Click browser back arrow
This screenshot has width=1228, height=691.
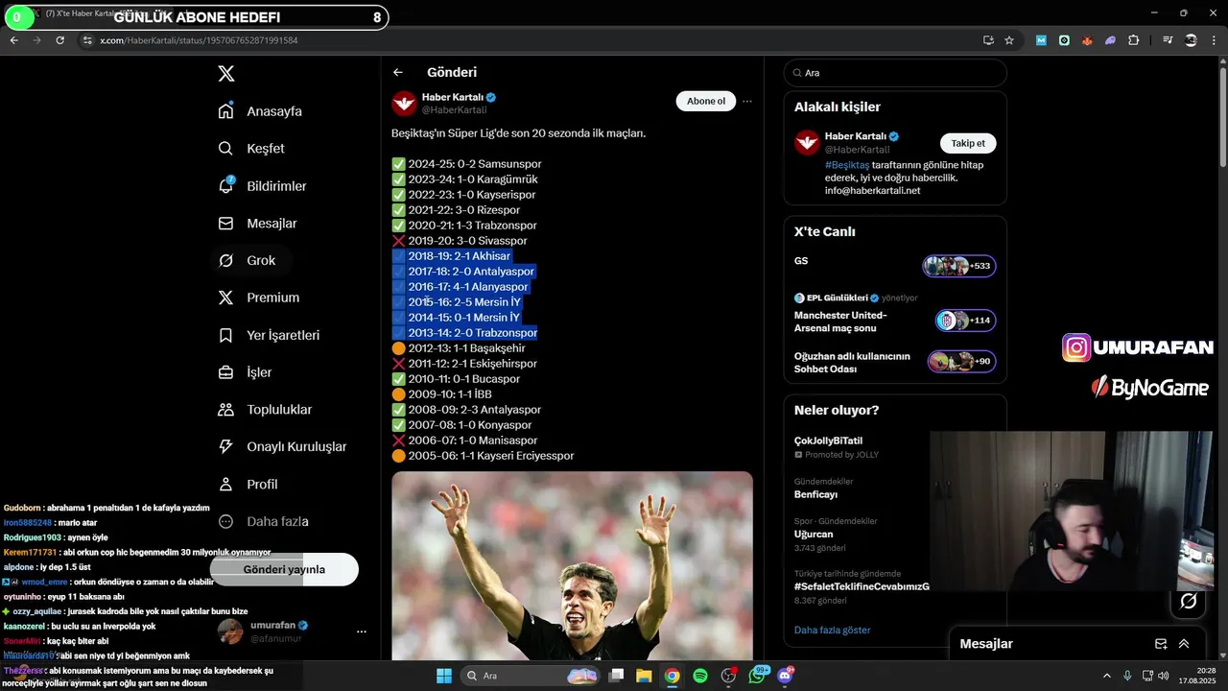click(13, 40)
